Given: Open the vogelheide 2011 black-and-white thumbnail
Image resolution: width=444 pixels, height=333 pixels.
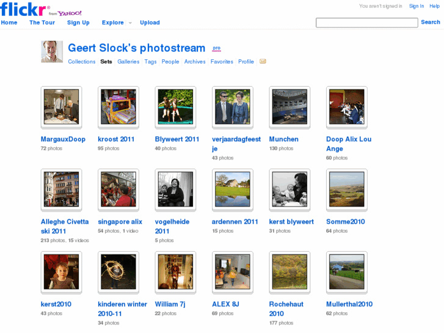Looking at the screenshot, I should 175,189.
